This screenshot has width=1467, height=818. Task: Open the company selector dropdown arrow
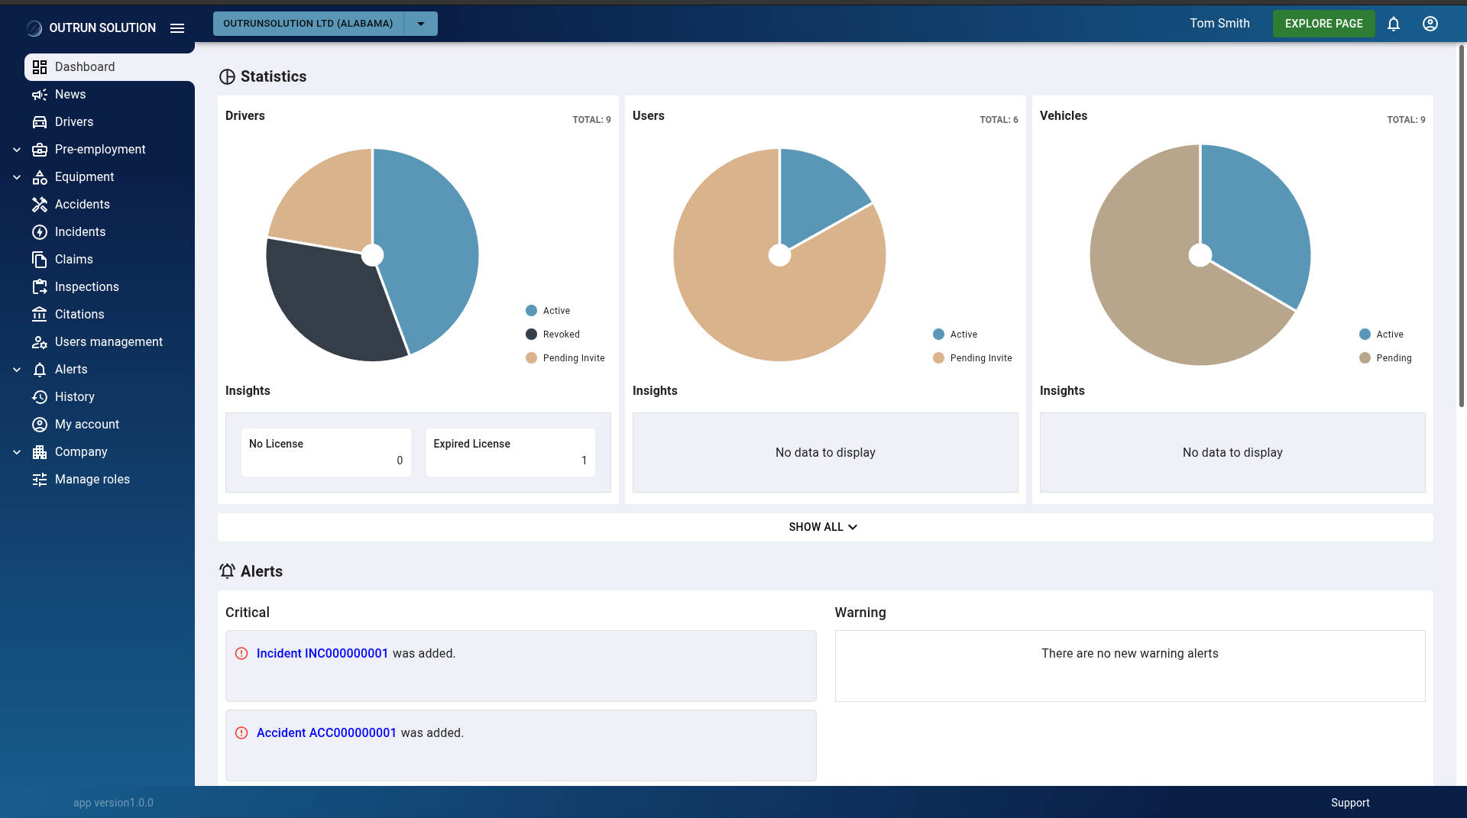(420, 24)
